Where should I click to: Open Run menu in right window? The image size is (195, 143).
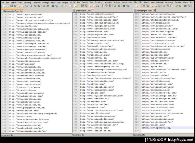[x=191, y=2]
